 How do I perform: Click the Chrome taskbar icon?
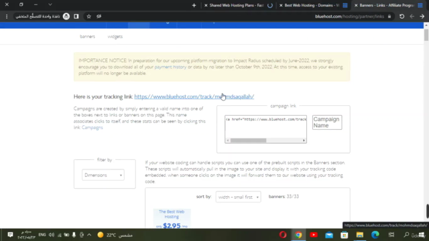(298, 235)
